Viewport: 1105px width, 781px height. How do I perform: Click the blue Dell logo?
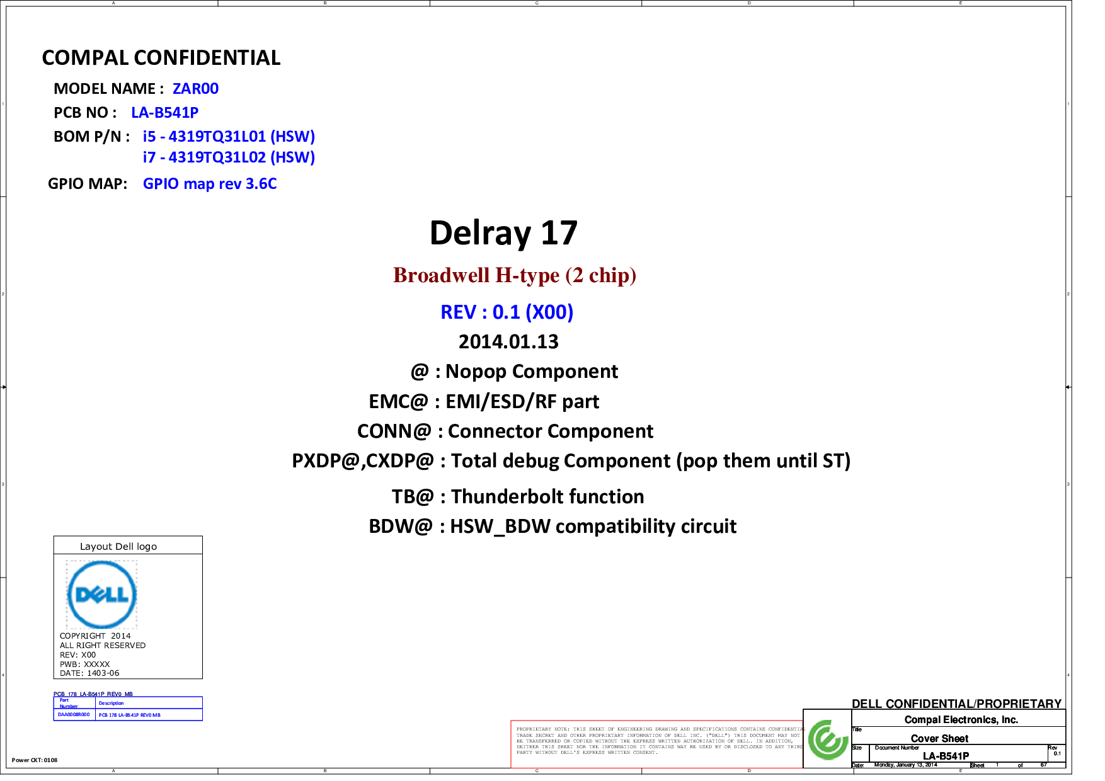tap(101, 595)
